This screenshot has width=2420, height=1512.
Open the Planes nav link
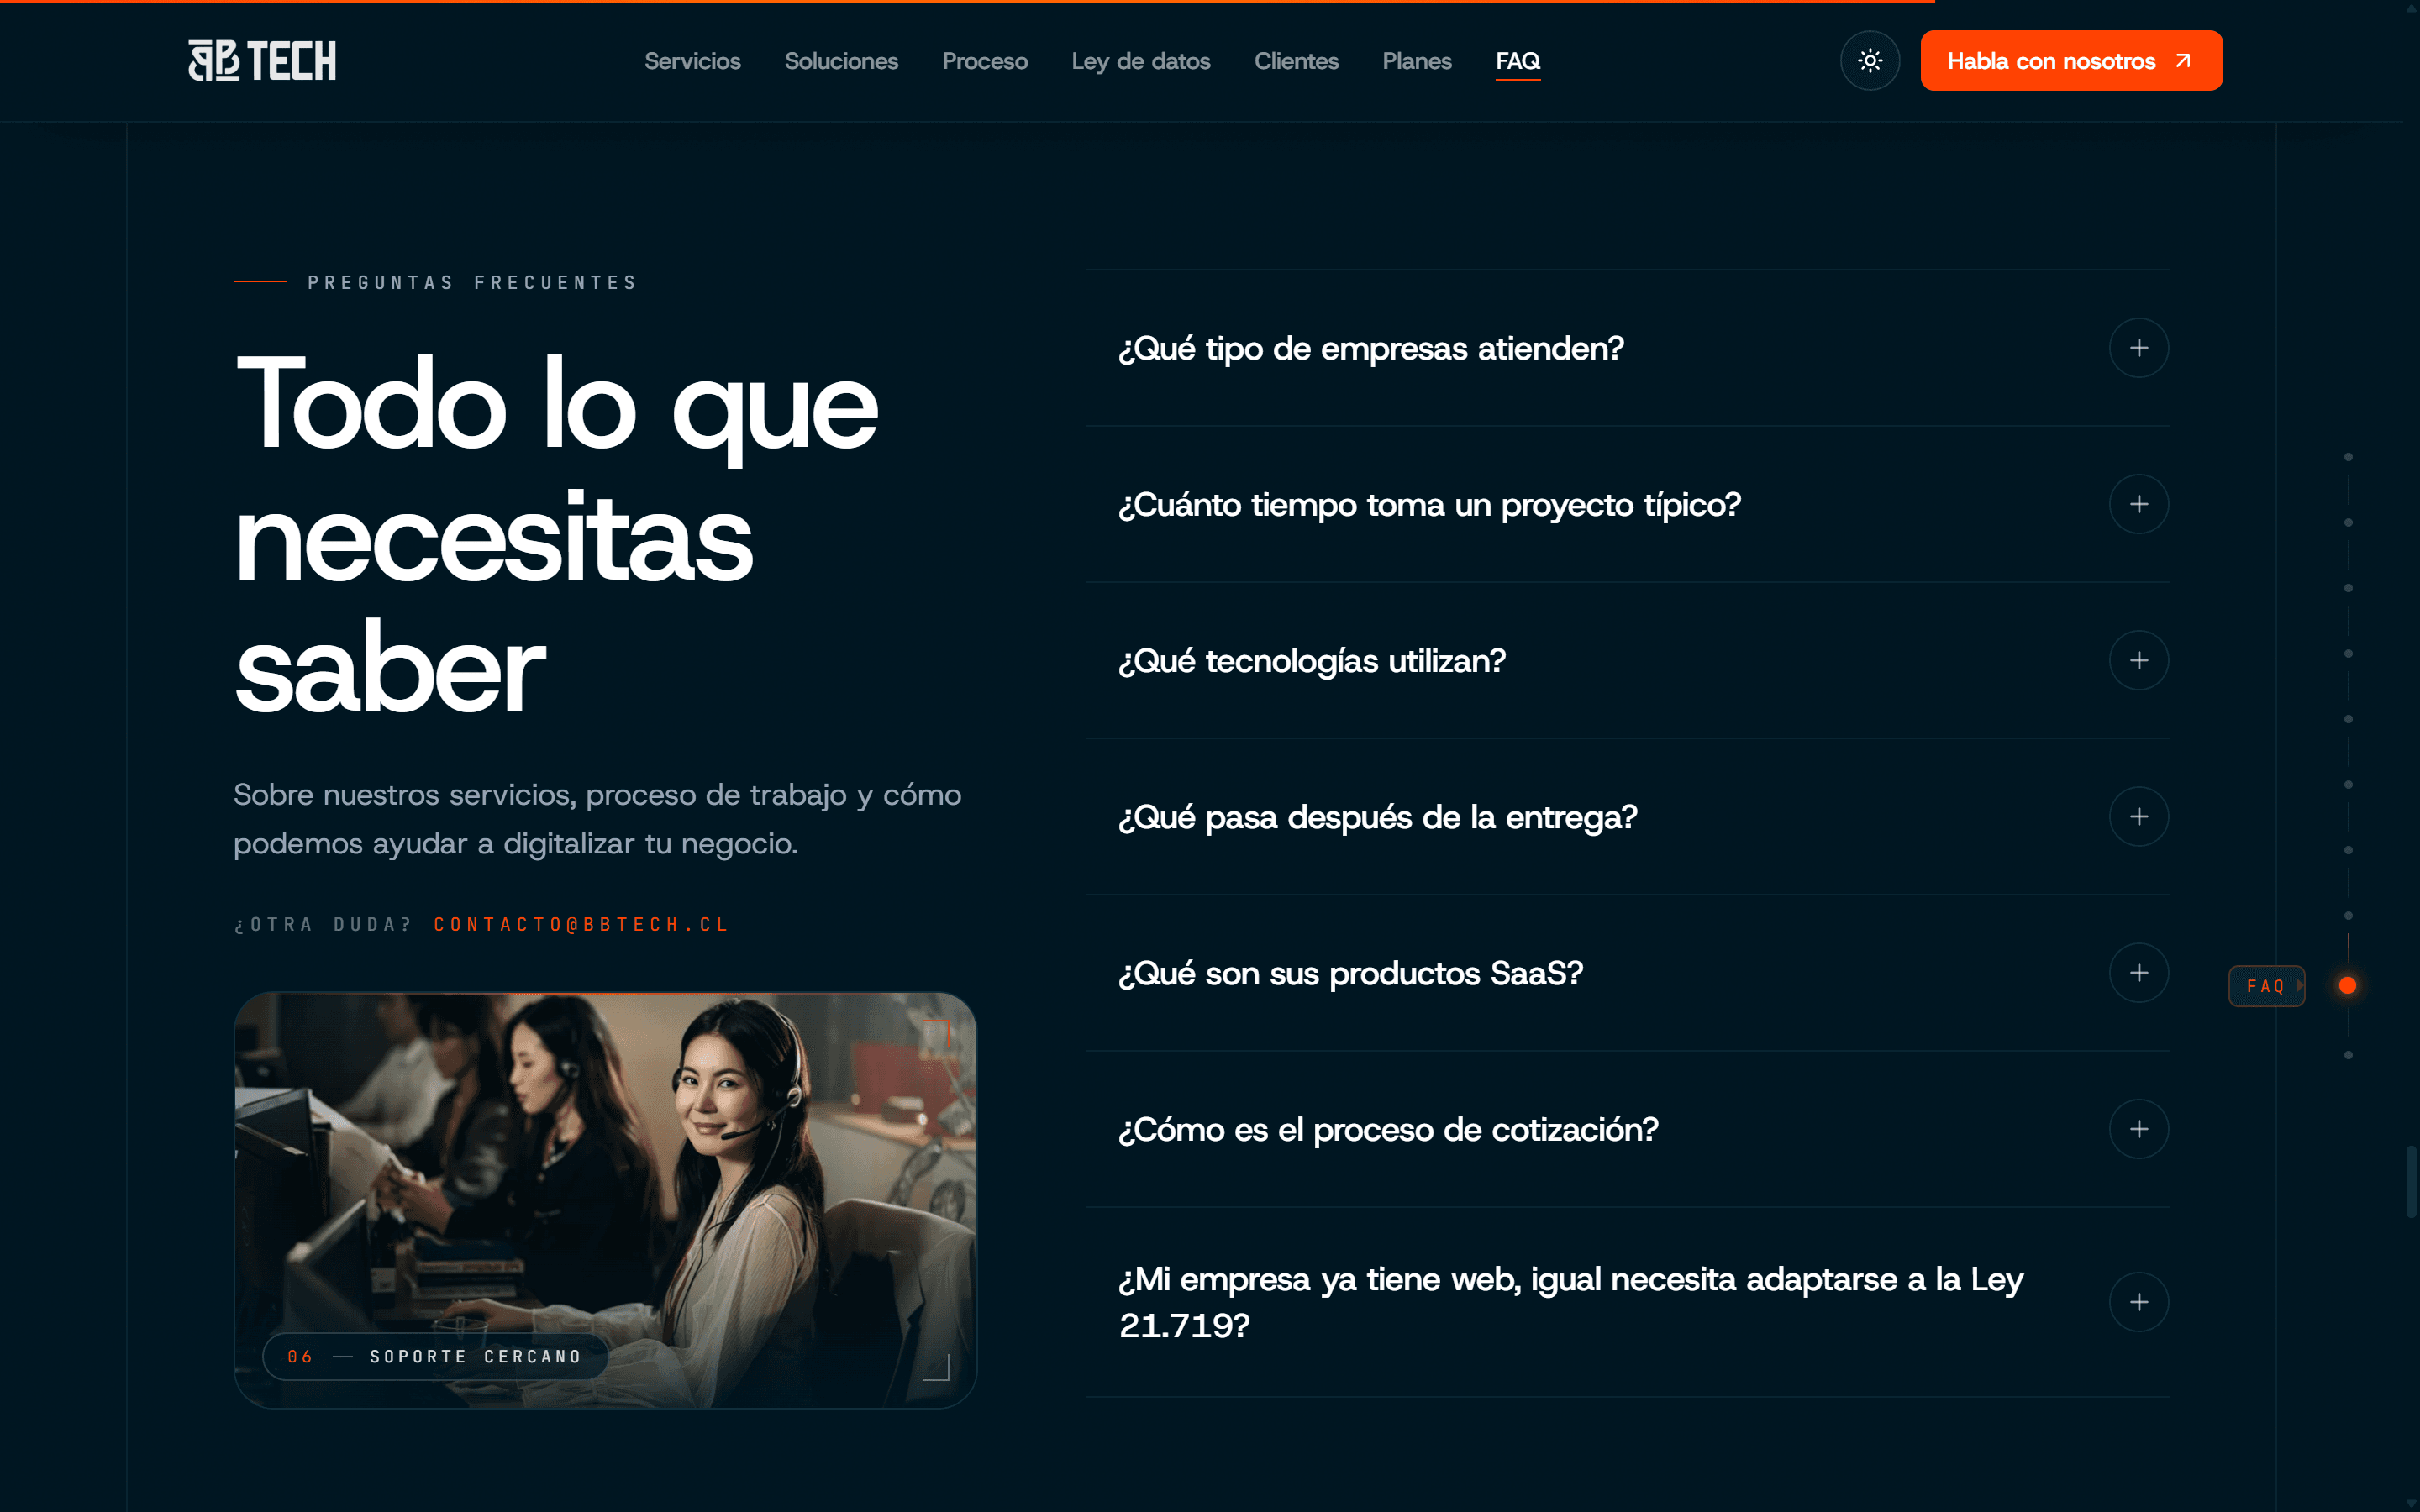pyautogui.click(x=1416, y=61)
